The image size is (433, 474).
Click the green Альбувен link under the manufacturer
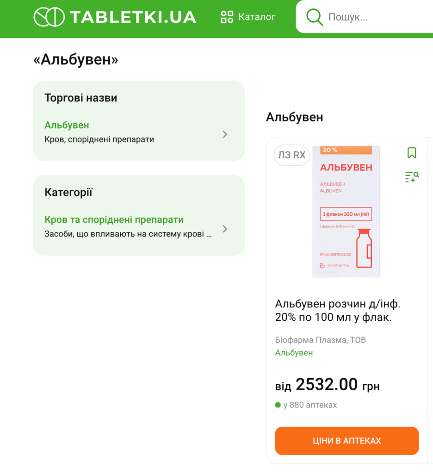click(294, 353)
